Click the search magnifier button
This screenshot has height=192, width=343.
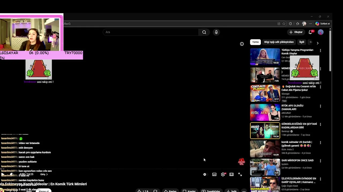204,32
